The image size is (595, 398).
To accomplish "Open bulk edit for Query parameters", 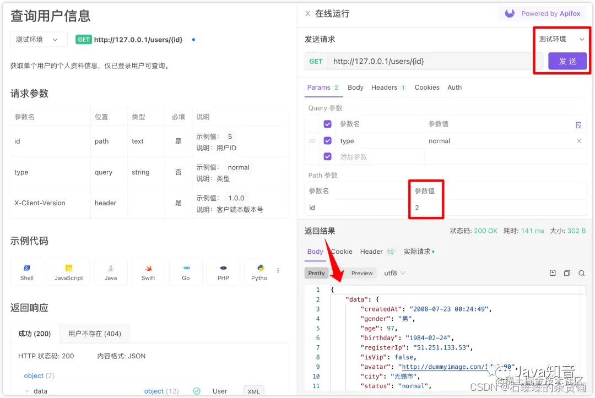I will point(578,126).
